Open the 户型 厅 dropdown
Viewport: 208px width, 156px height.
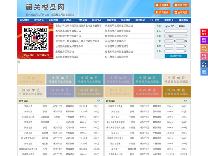180,41
